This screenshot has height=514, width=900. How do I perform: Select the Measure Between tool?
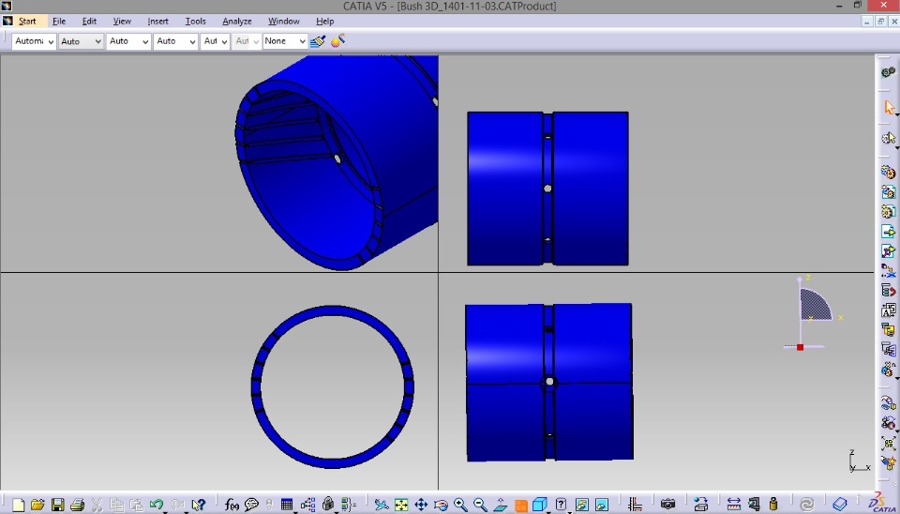733,505
